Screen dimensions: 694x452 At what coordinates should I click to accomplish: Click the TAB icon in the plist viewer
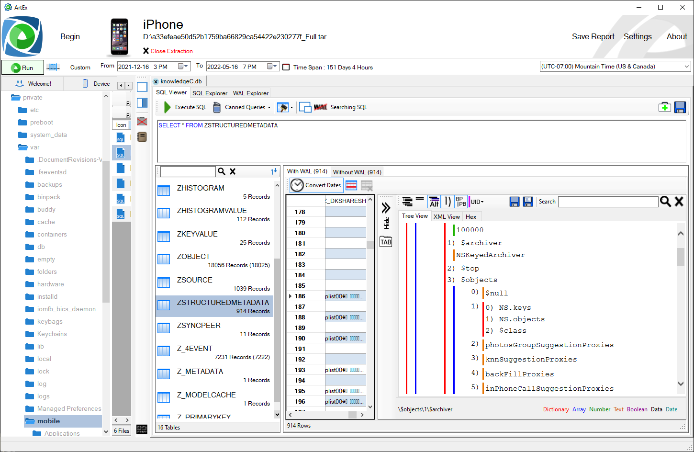click(386, 242)
